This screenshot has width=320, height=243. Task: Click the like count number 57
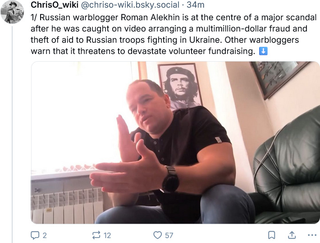tap(169, 235)
